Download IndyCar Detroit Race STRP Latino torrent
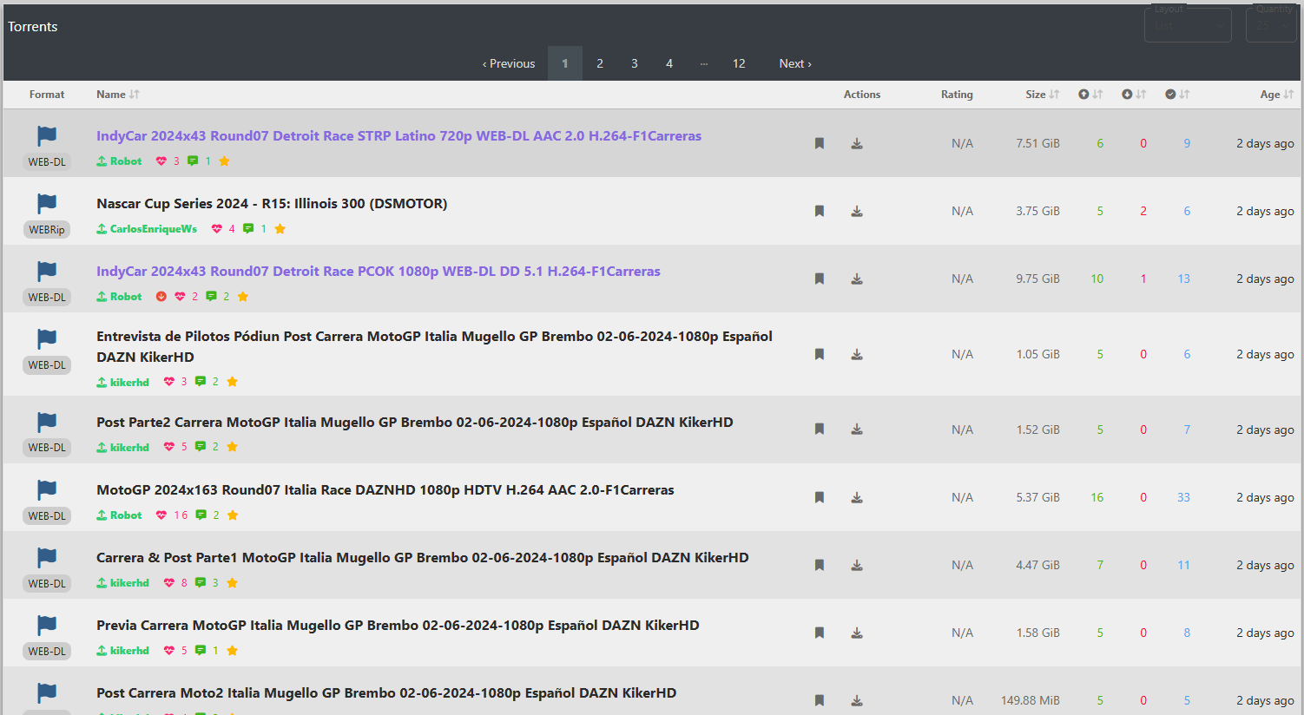This screenshot has height=715, width=1304. coord(857,144)
